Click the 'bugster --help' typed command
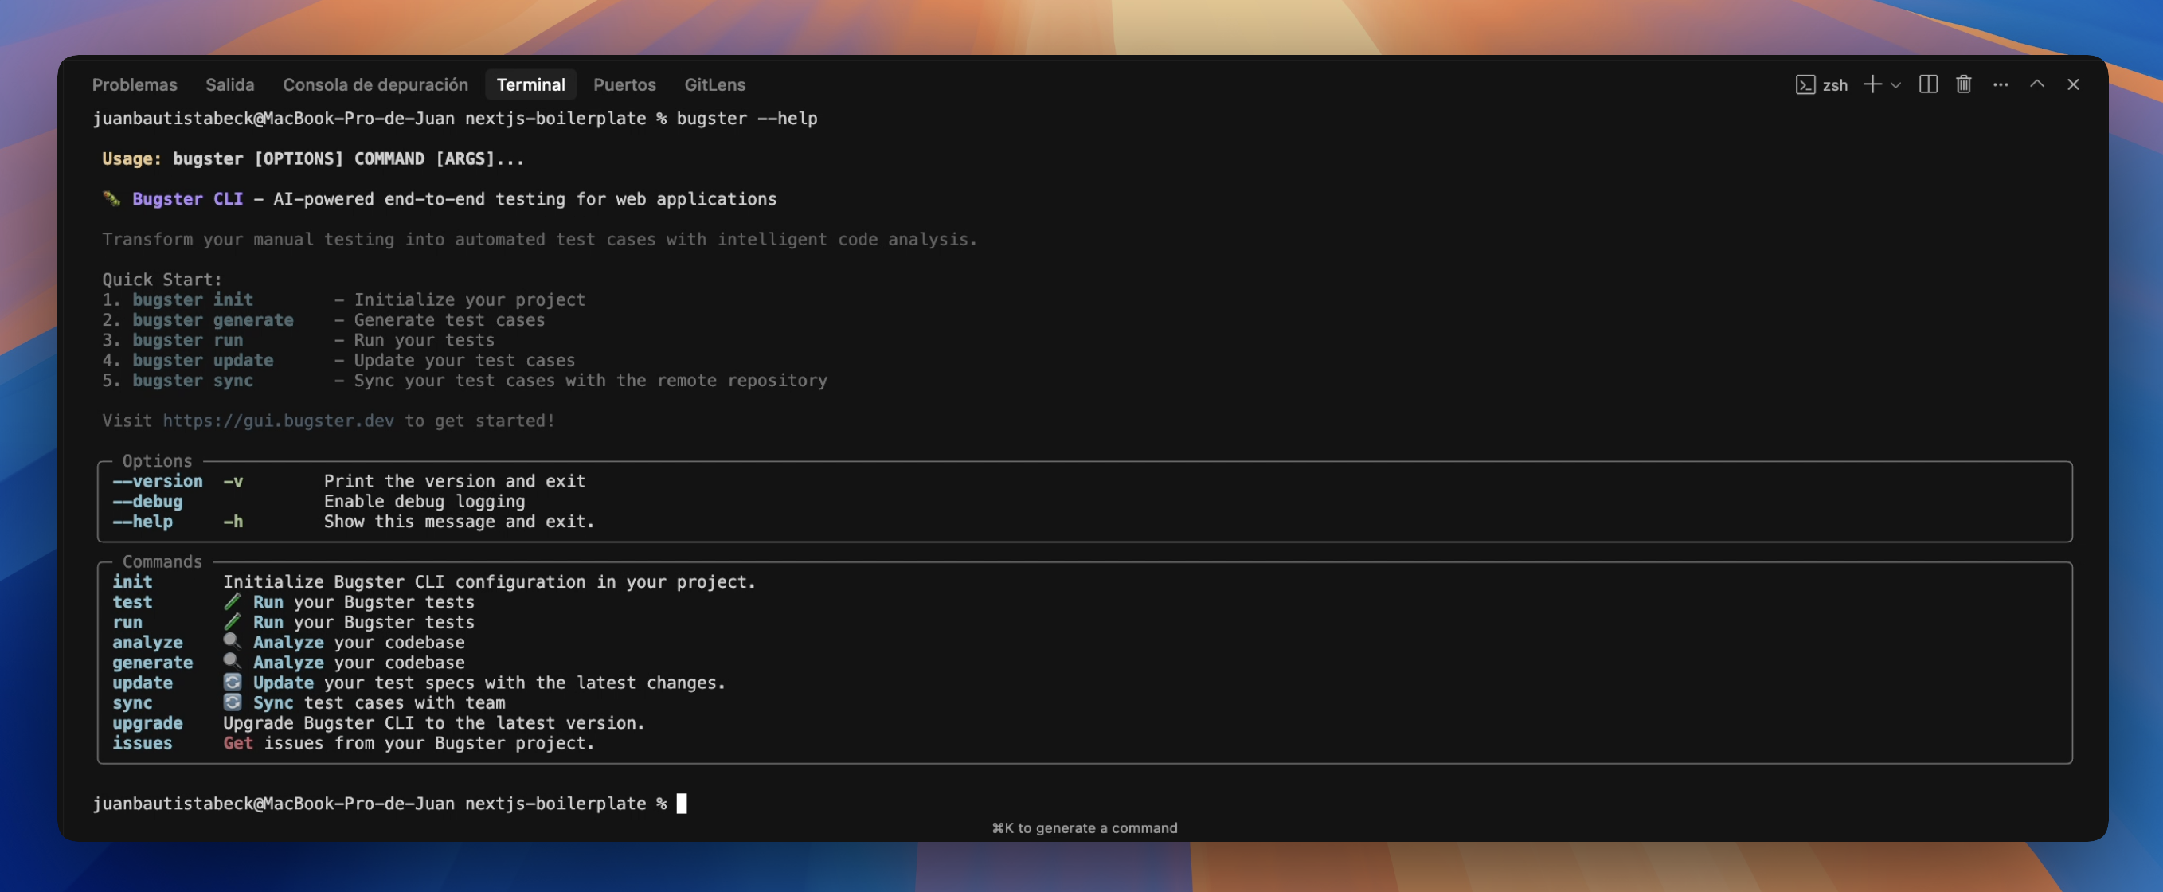 pyautogui.click(x=746, y=118)
